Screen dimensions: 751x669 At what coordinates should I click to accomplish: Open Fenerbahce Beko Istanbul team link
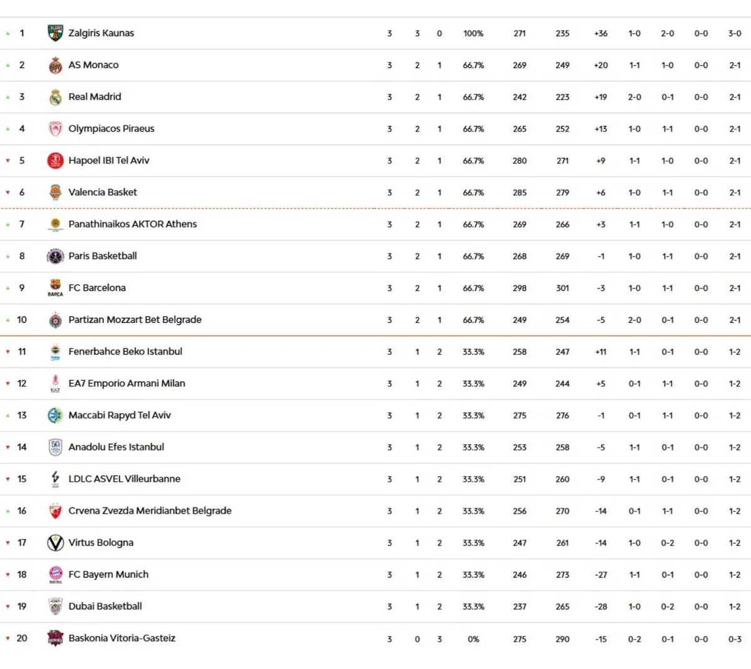point(125,352)
